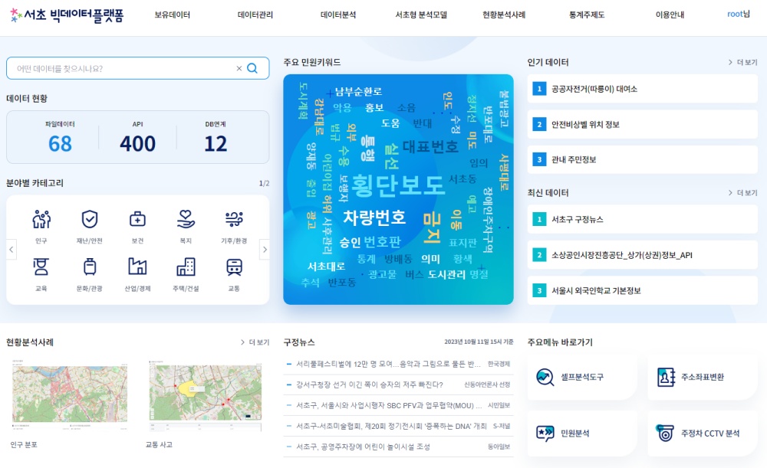Open 서울시 외국인학교 기본정보 dataset
Image resolution: width=767 pixels, height=468 pixels.
(x=642, y=290)
